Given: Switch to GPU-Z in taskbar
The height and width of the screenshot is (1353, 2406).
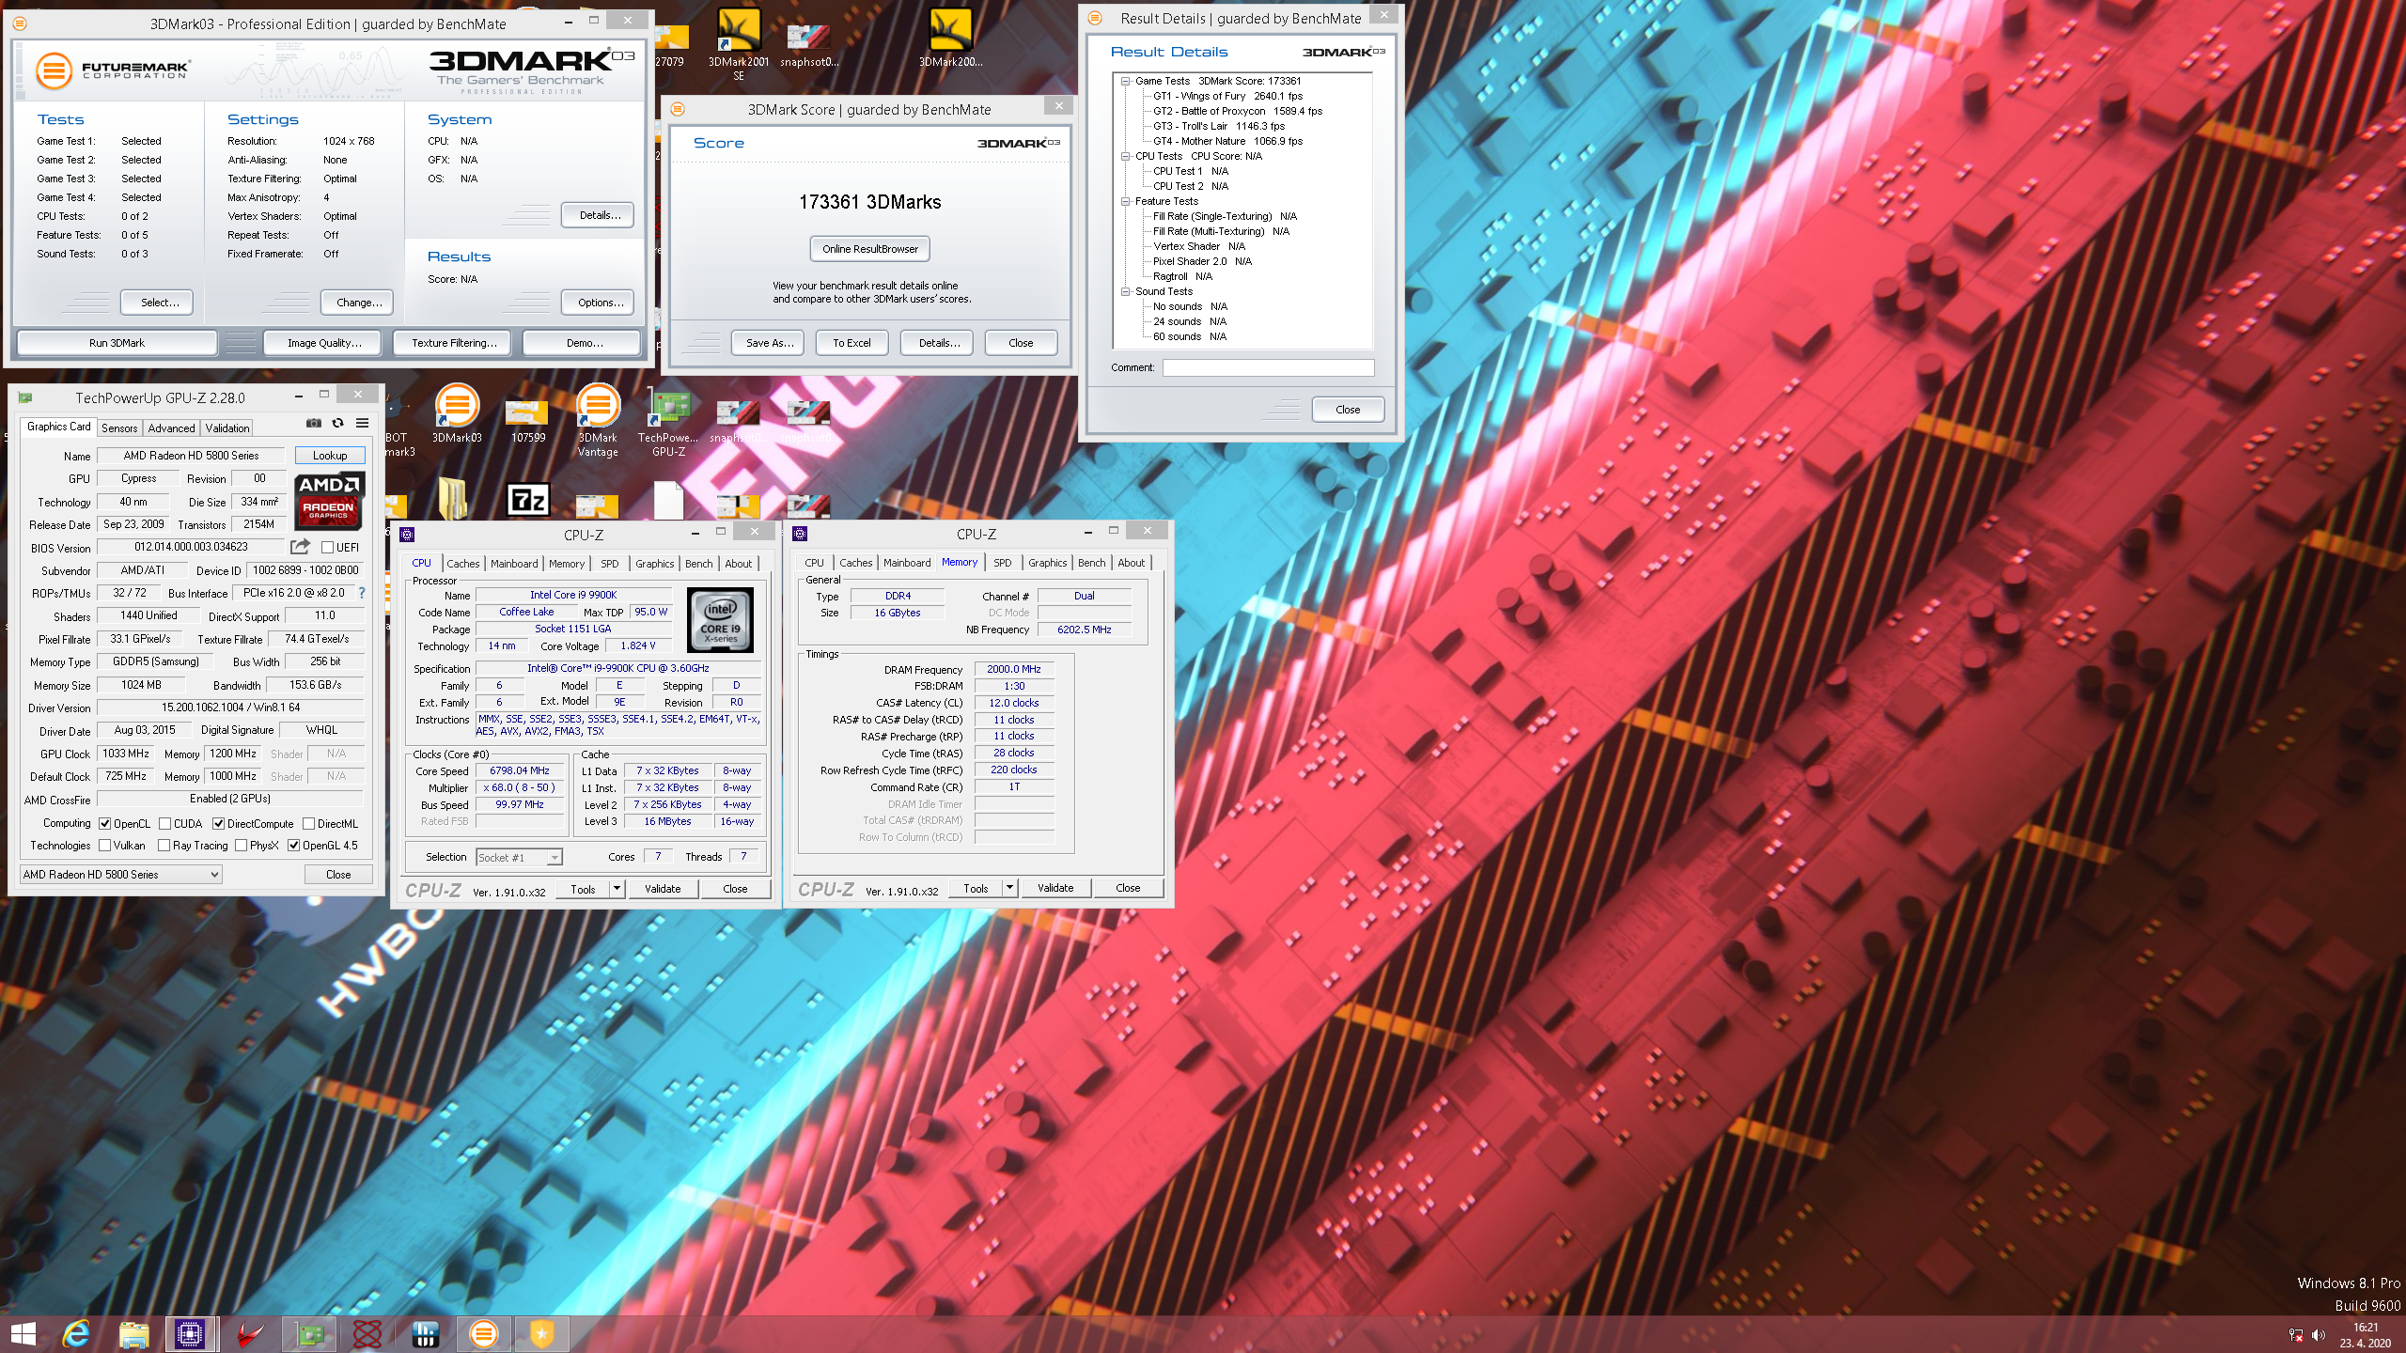Looking at the screenshot, I should tap(309, 1333).
